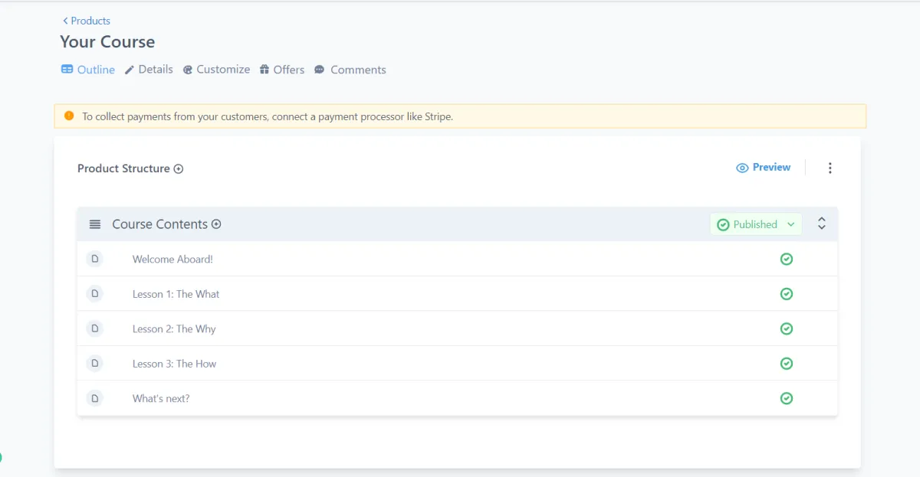Toggle the published check for Lesson 2: The Why
Image resolution: width=920 pixels, height=477 pixels.
pos(786,328)
